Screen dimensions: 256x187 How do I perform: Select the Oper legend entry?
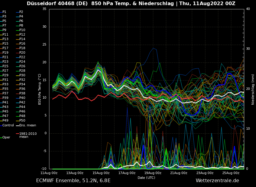6,138
